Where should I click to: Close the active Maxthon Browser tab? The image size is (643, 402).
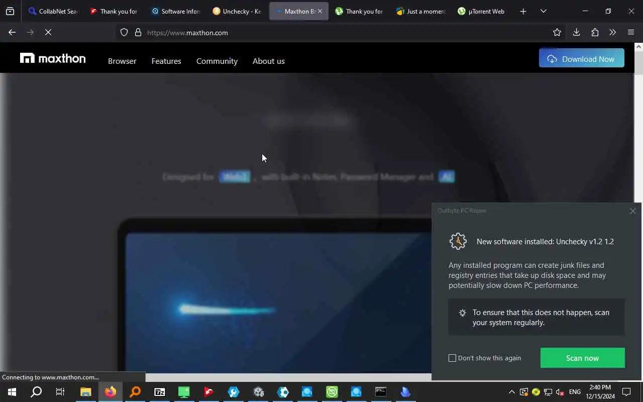click(319, 11)
